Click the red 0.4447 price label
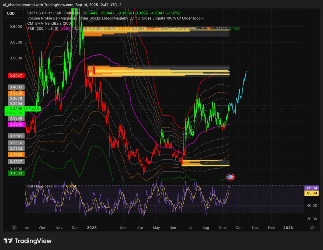Image resolution: width=323 pixels, height=250 pixels. tap(15, 76)
